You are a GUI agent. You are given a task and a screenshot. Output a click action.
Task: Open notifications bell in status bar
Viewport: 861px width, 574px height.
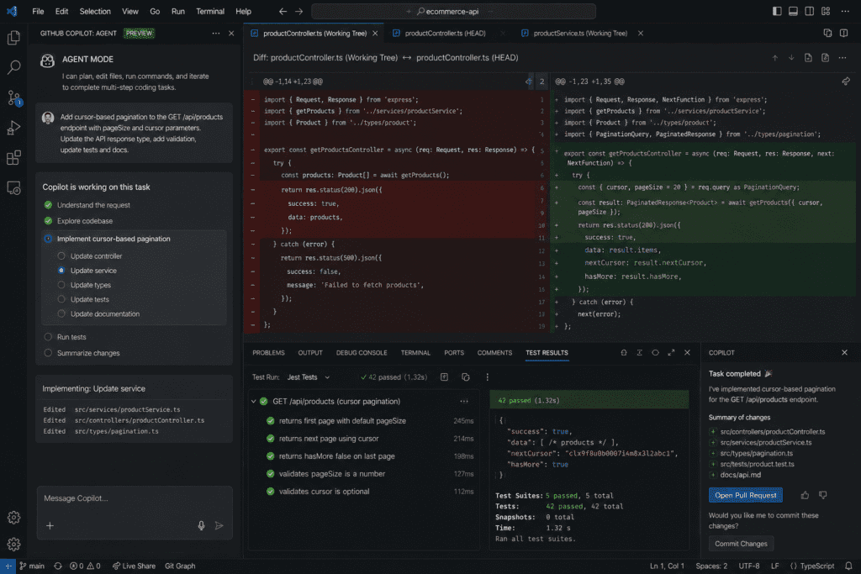pyautogui.click(x=848, y=566)
